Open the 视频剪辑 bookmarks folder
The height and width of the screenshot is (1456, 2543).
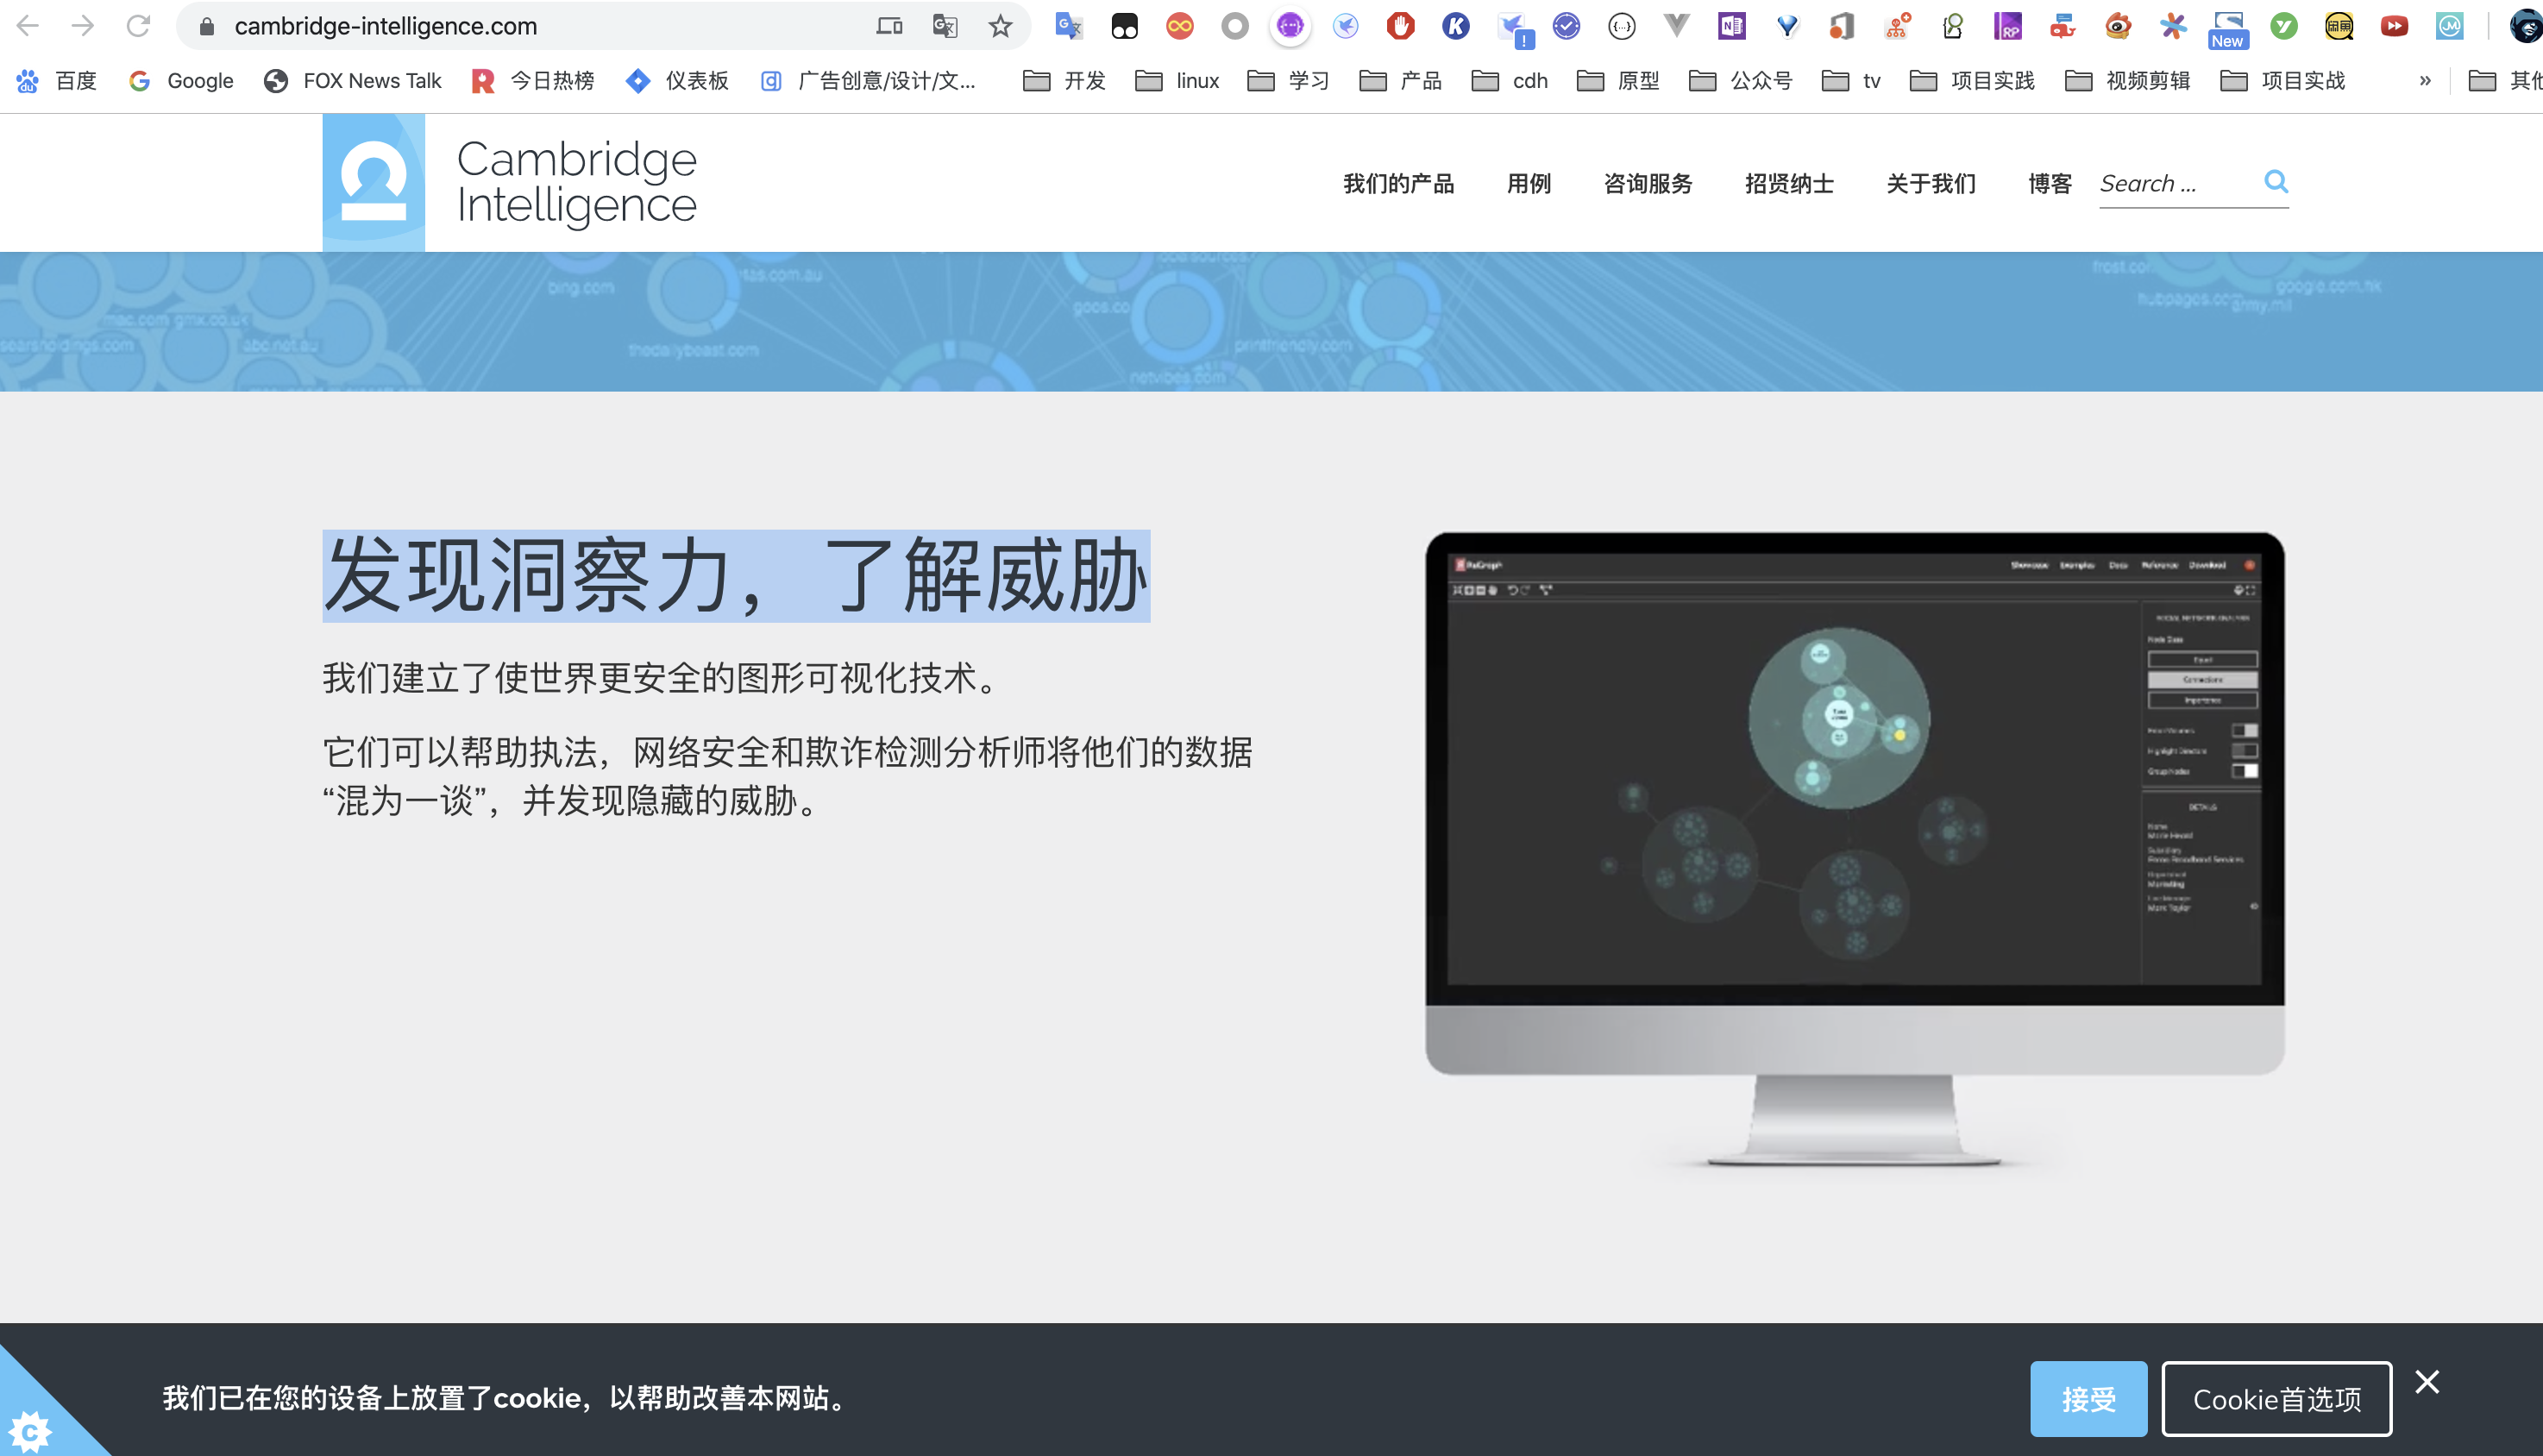pos(2128,81)
